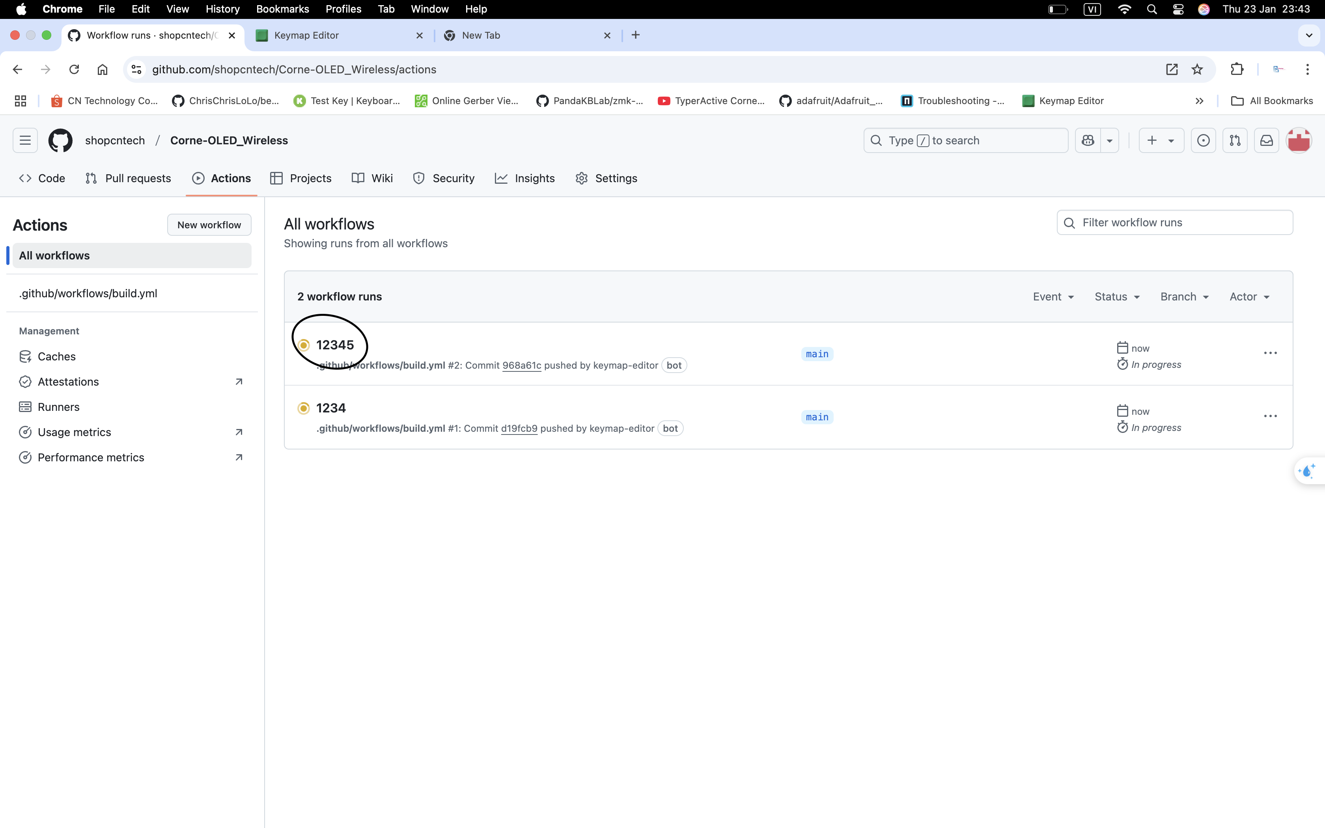This screenshot has height=828, width=1325.
Task: Open the tab search dropdown in Chrome
Action: (x=1308, y=35)
